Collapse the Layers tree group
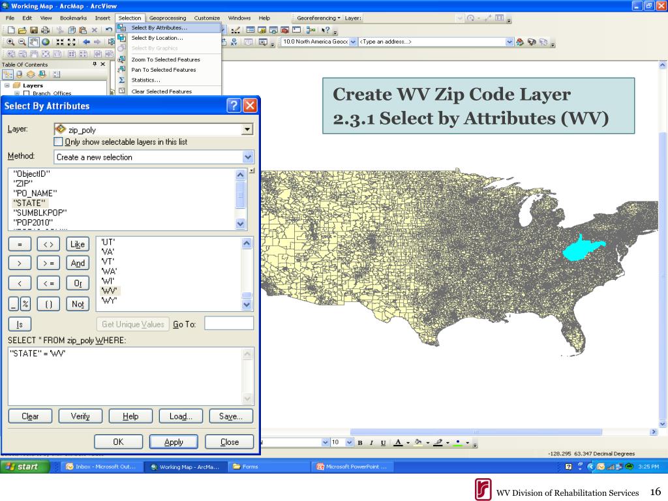668x501 pixels. [x=7, y=85]
